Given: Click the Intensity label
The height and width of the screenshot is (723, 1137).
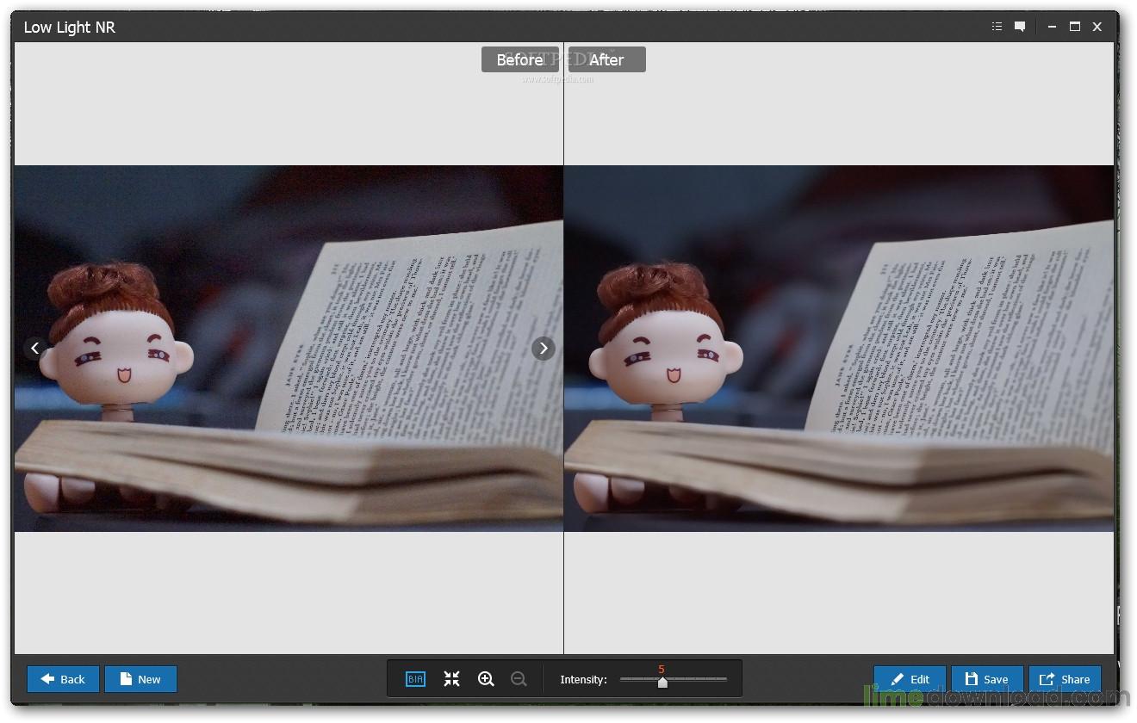Looking at the screenshot, I should pyautogui.click(x=583, y=679).
